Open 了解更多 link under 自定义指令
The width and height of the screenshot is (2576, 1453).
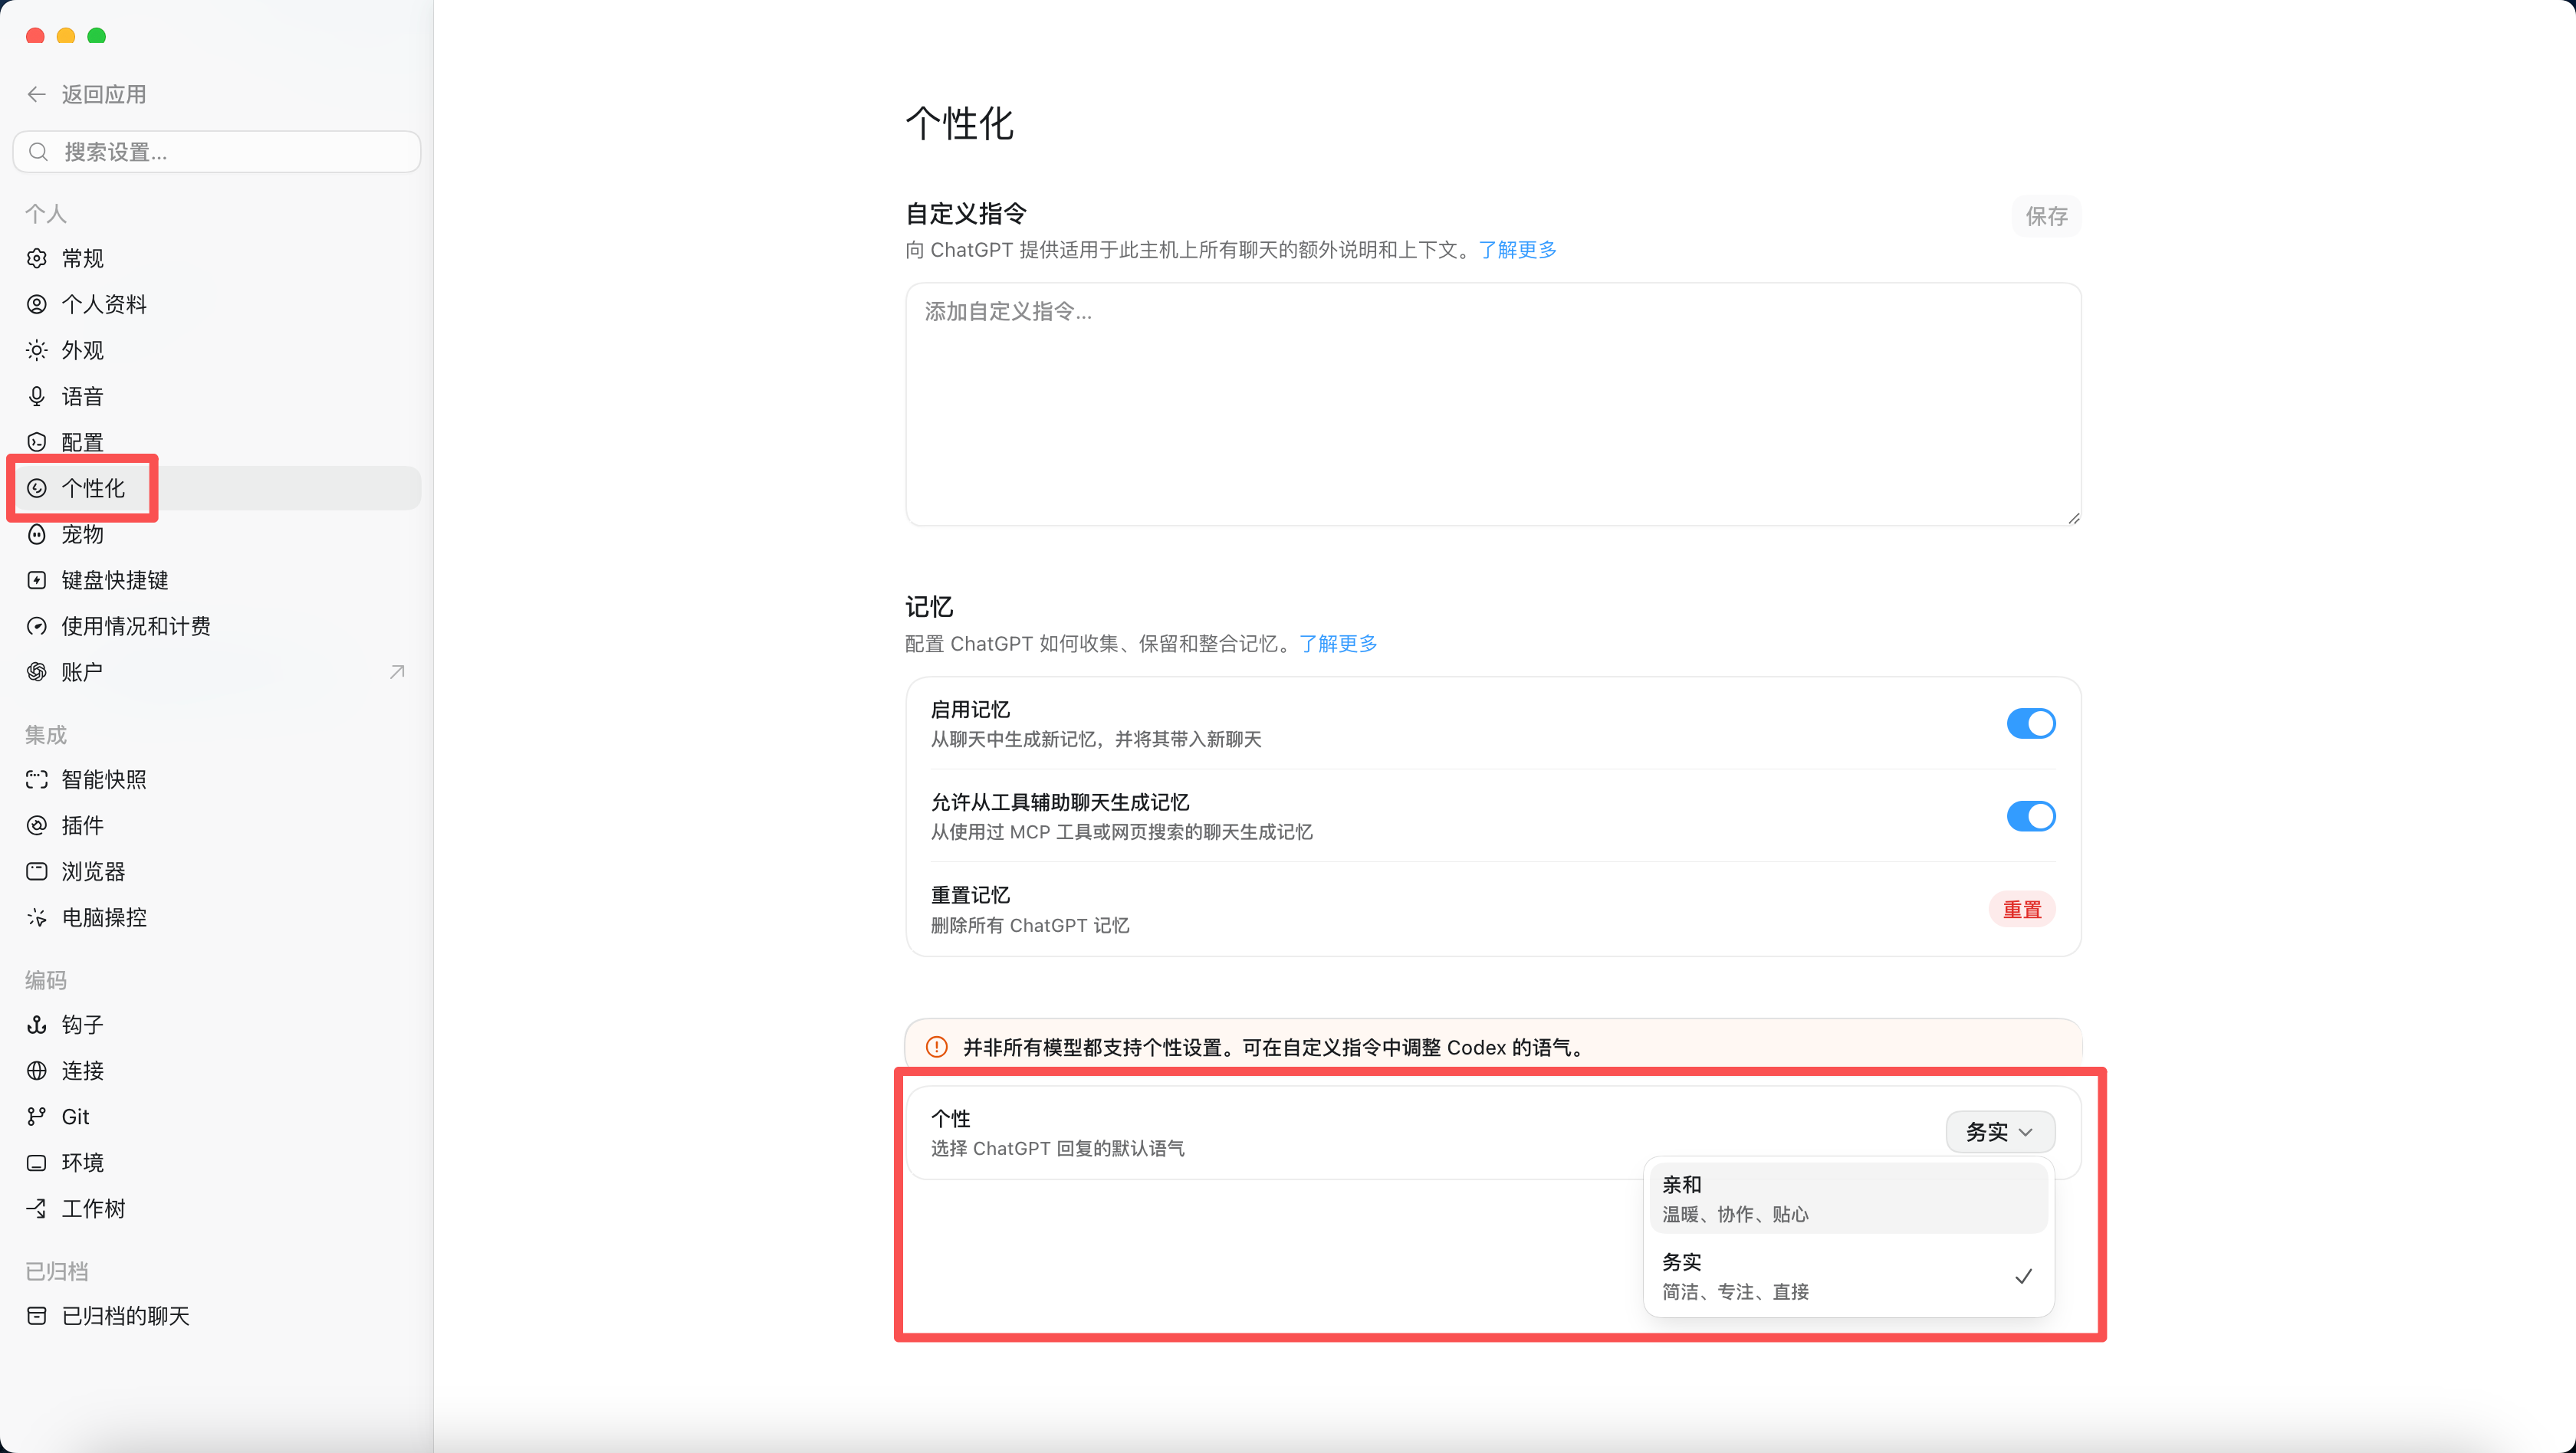point(1518,250)
